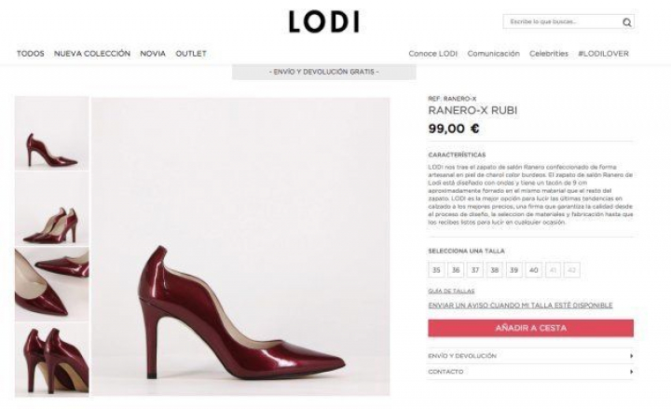Click the LODI logo
This screenshot has height=409, width=671.
(323, 21)
